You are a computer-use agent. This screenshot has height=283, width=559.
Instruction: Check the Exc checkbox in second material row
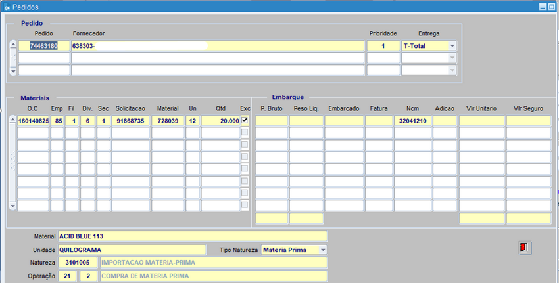point(245,133)
